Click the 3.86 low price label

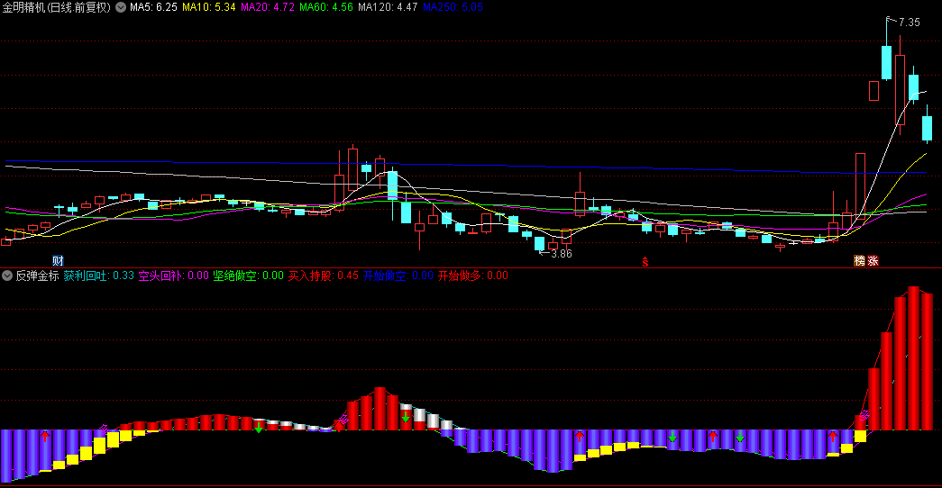coord(562,254)
